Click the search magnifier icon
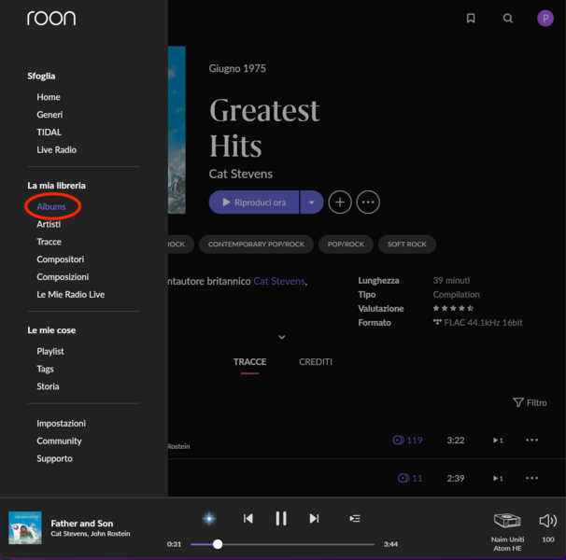The height and width of the screenshot is (560, 566). [x=508, y=18]
